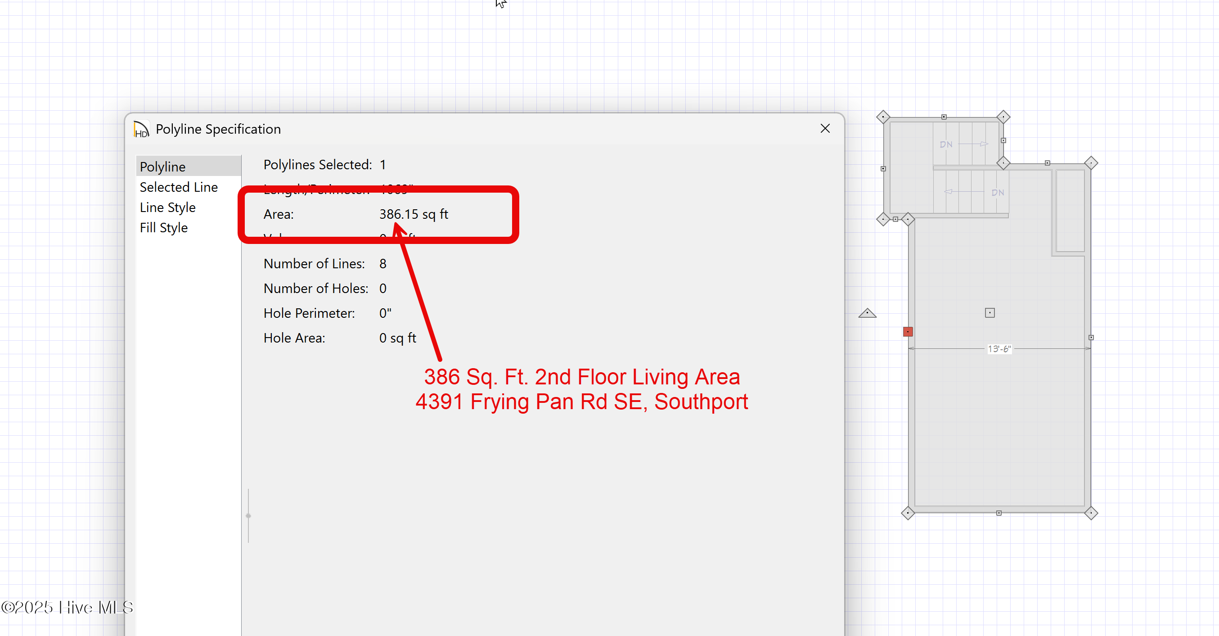
Task: Open the Polyline panel tab
Action: [x=162, y=167]
